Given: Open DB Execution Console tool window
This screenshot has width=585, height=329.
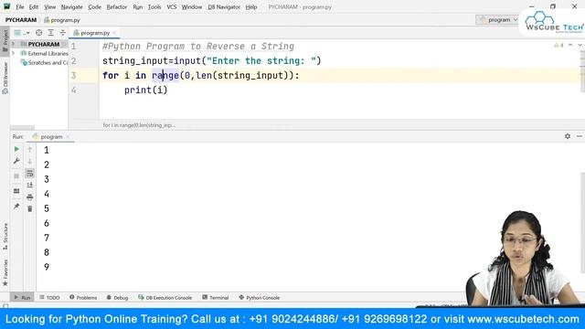Looking at the screenshot, I should click(x=165, y=297).
